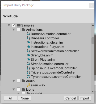The width and height of the screenshot is (96, 104).
Task: Click the Animations folder label
Action: coord(34,30)
